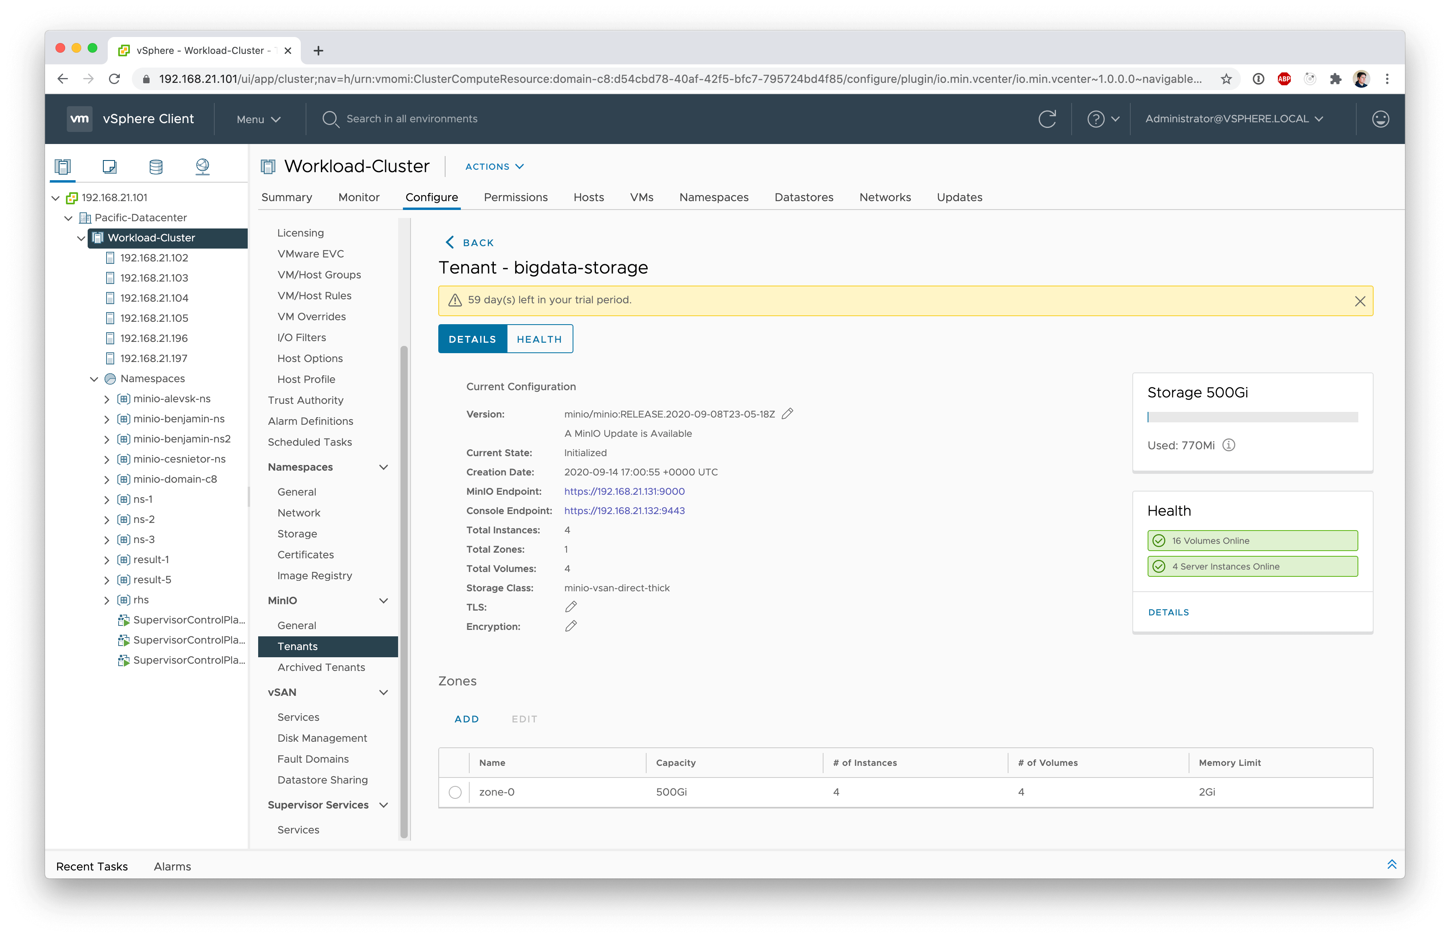Screen dimensions: 1450x938
Task: Click the TLS edit pencil icon
Action: (570, 607)
